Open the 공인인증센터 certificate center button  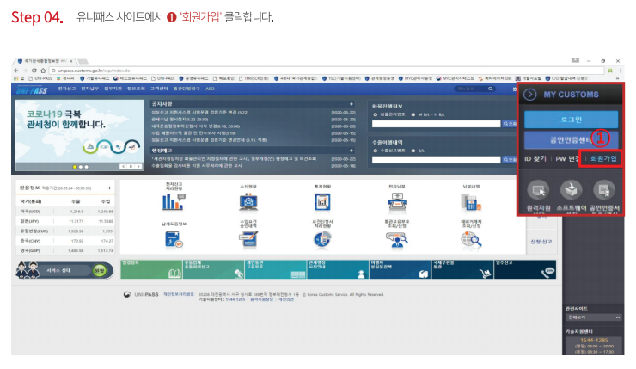(x=567, y=138)
